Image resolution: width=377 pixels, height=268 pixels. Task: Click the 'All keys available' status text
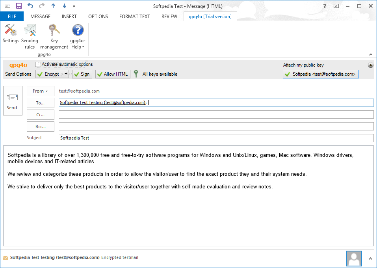pyautogui.click(x=160, y=74)
